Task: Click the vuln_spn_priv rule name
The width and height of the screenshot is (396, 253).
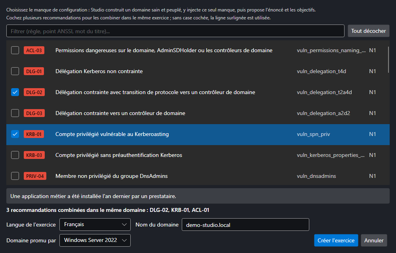Action: coord(313,134)
